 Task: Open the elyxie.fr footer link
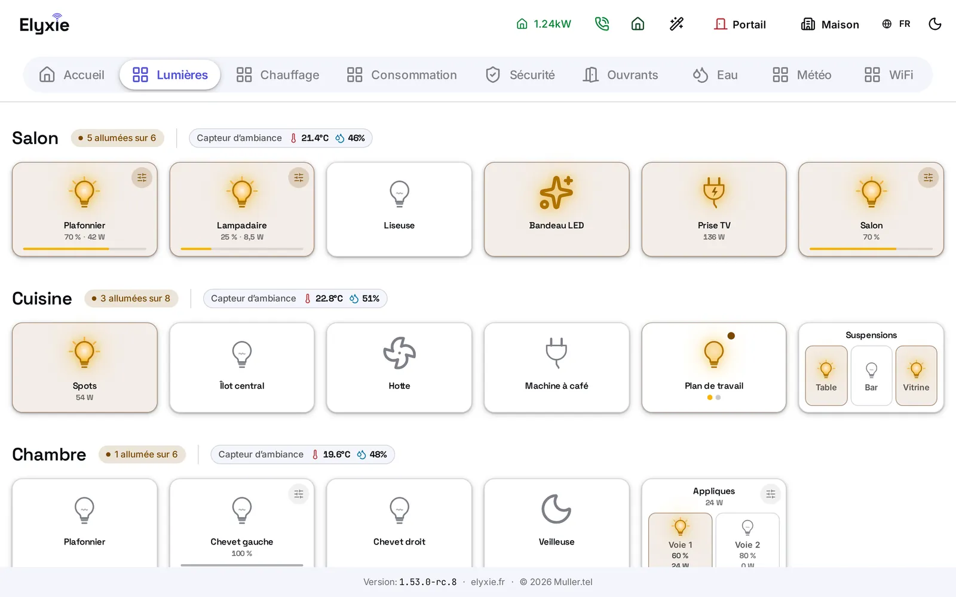pyautogui.click(x=488, y=582)
